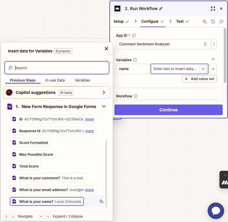Insert the Max Possible Score field
The image size is (228, 222).
(33, 154)
